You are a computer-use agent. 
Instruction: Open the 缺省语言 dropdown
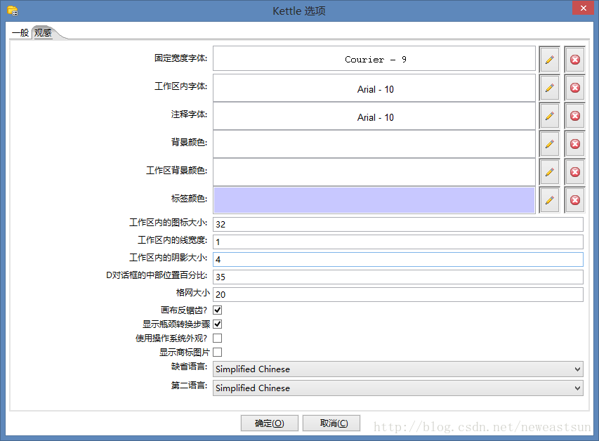click(x=397, y=369)
